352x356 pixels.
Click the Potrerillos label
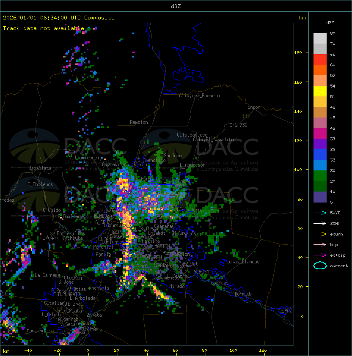click(x=71, y=233)
